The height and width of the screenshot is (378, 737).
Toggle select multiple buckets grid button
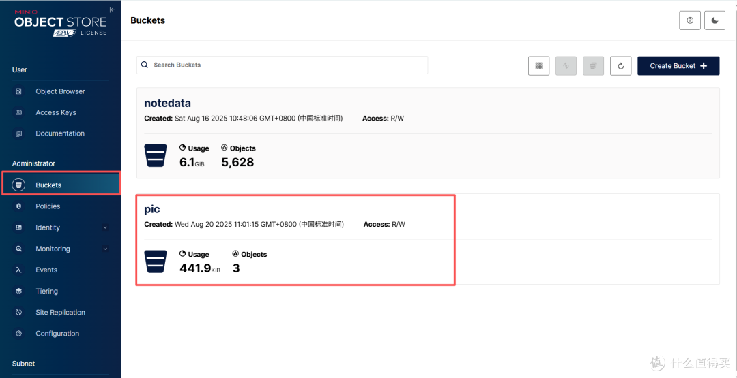point(538,65)
